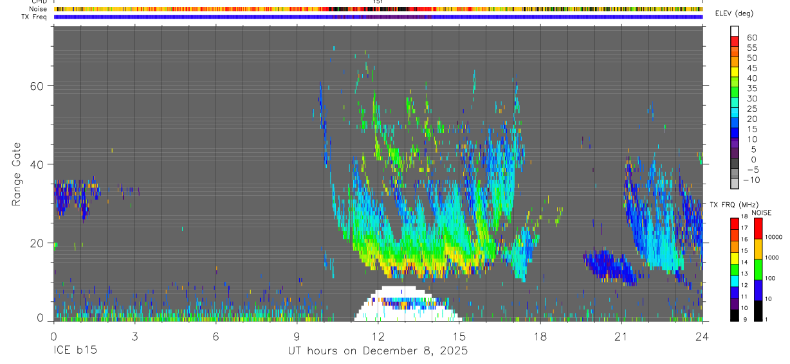Click the x-axis tick label '6'

pyautogui.click(x=216, y=336)
